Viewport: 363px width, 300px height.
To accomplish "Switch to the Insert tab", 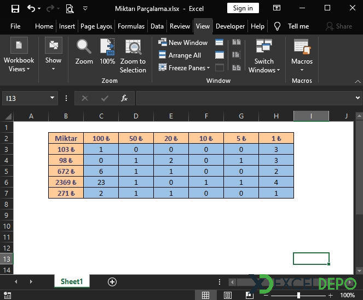I will 67,26.
